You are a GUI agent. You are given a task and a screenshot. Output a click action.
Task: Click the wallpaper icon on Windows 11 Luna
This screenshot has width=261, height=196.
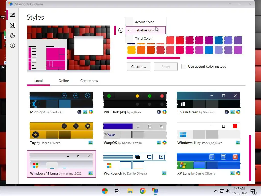point(90,173)
